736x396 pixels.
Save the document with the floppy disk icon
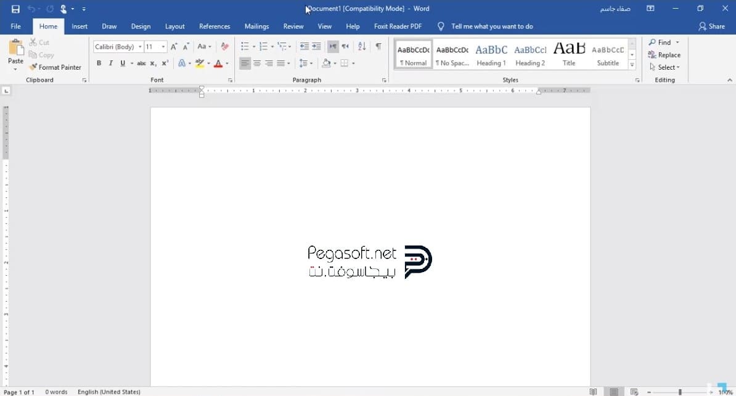(15, 9)
